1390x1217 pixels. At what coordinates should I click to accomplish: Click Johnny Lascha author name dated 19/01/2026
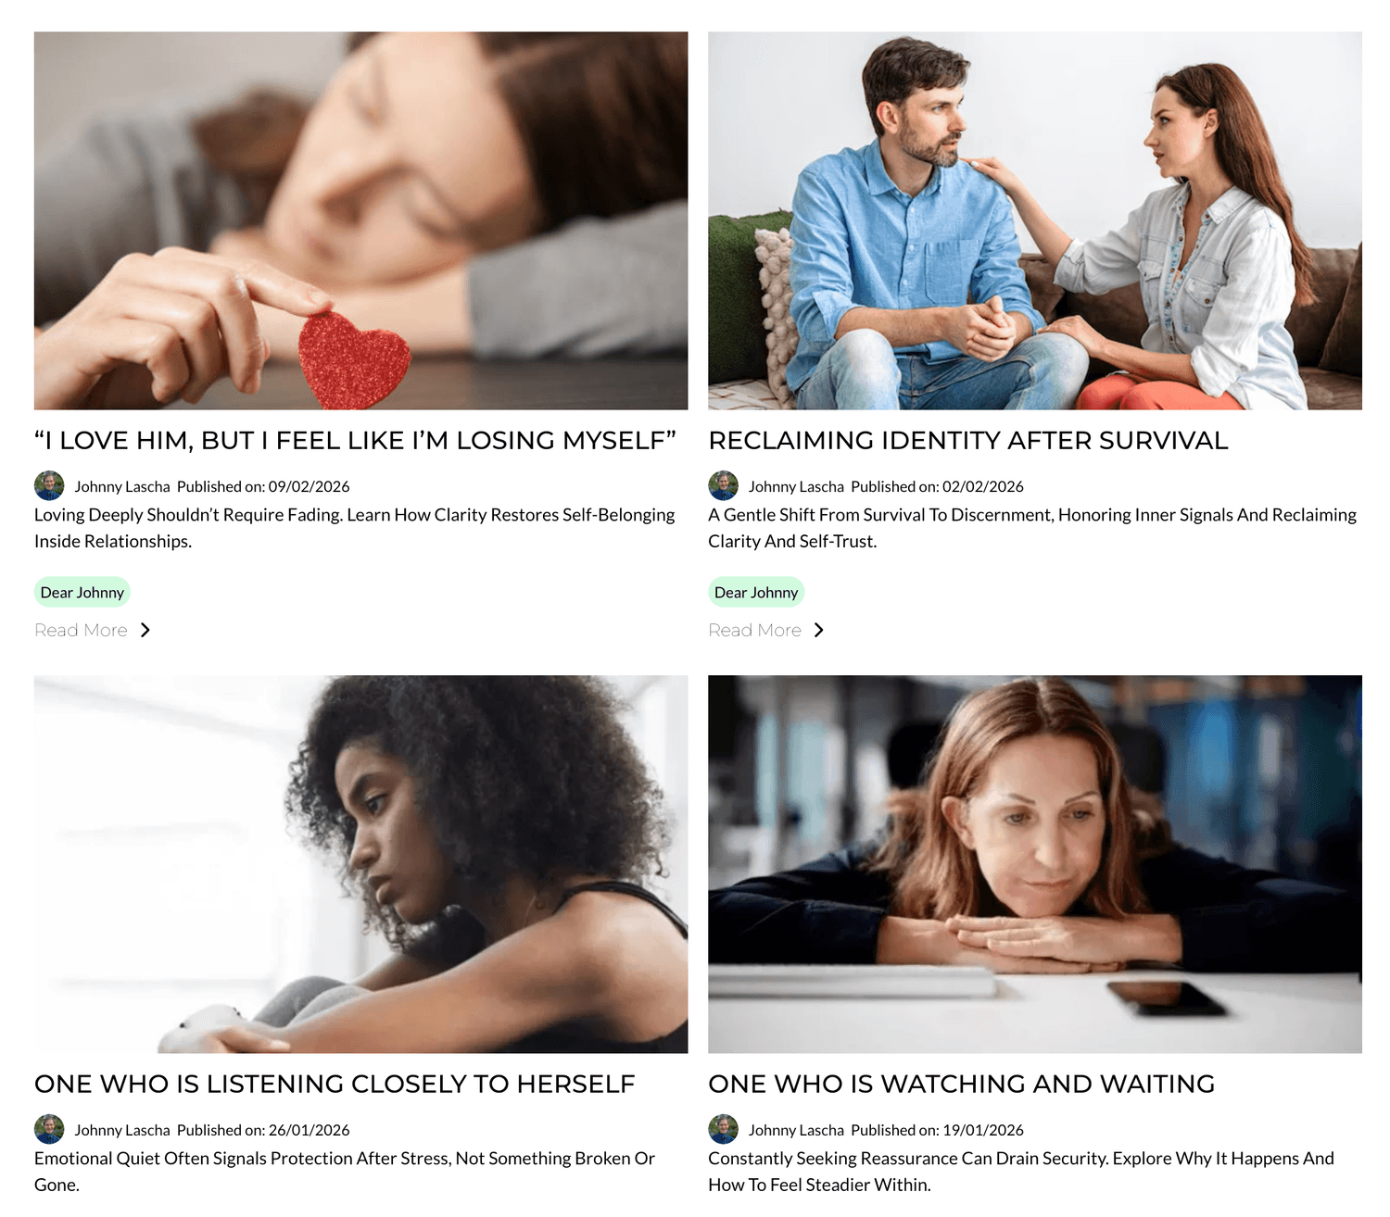pos(796,1130)
